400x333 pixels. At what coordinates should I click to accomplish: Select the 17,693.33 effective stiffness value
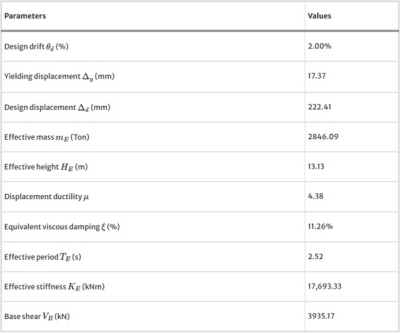click(x=323, y=286)
